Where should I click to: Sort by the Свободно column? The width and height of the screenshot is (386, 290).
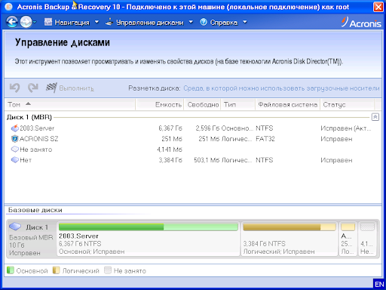click(x=203, y=104)
